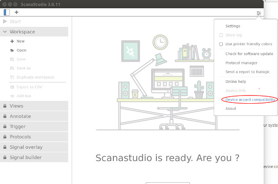Click the floppy icon beside Save

pos(12,59)
